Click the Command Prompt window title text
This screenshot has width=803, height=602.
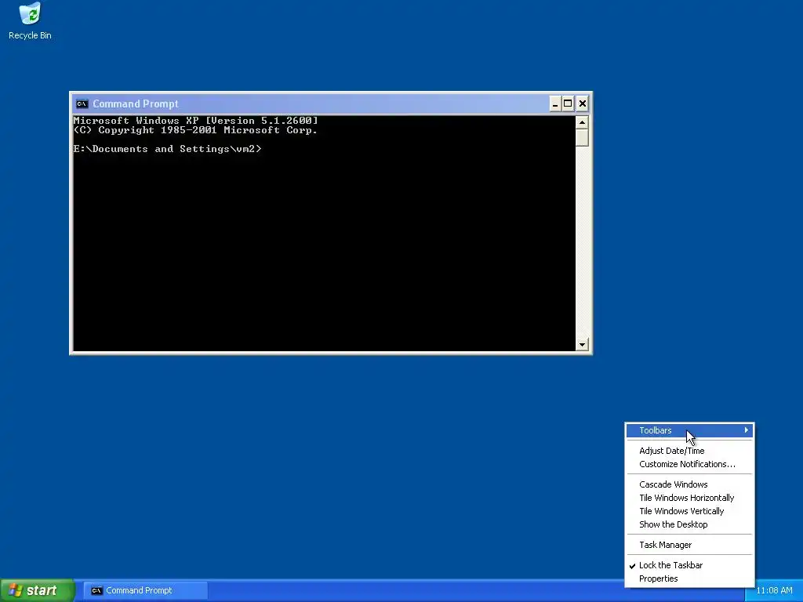(135, 104)
